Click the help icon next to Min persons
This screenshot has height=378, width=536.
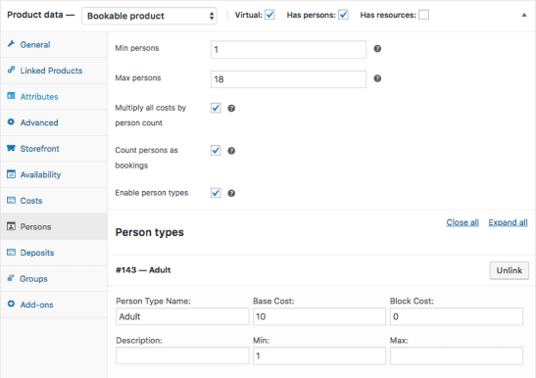(x=378, y=49)
